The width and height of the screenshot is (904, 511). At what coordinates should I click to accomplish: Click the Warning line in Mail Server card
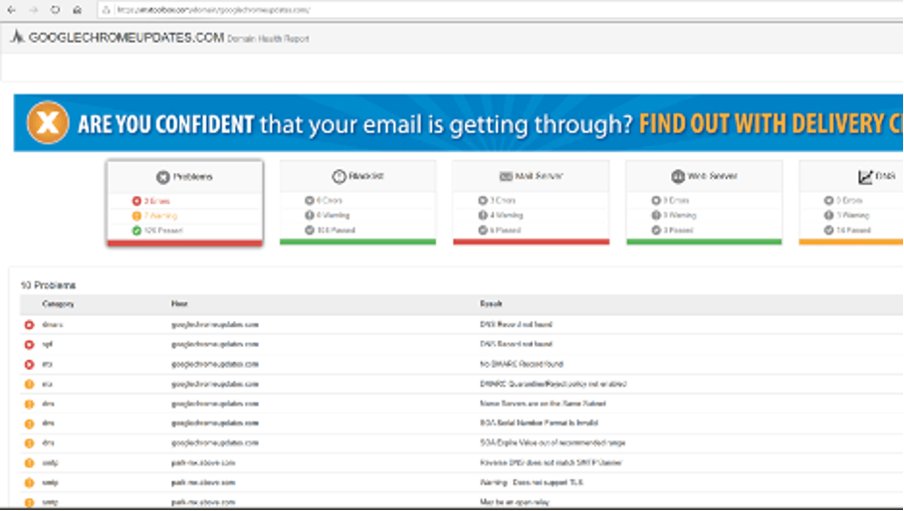[500, 215]
